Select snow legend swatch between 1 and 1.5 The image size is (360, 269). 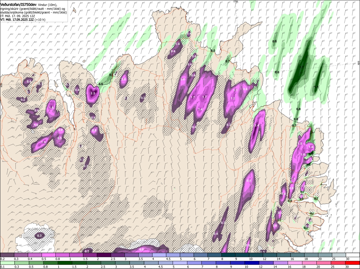(76, 255)
